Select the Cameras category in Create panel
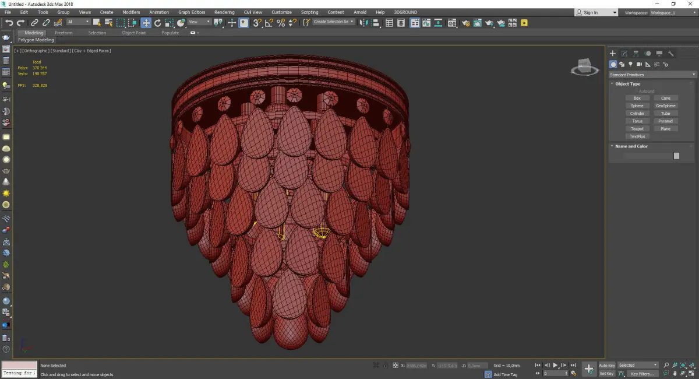Viewport: 699px width, 379px height. [639, 64]
